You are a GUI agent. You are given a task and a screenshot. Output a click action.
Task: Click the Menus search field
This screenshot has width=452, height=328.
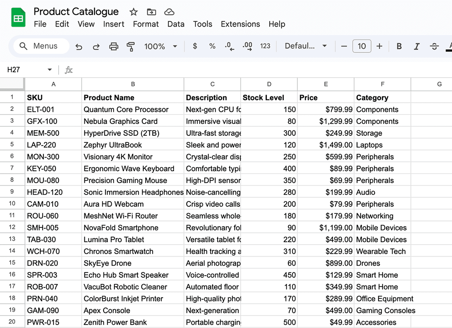click(x=41, y=46)
